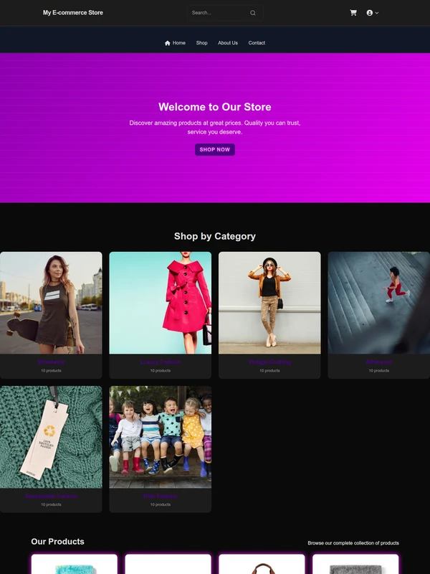
Task: Choose the Athleisure category card
Action: (x=379, y=315)
